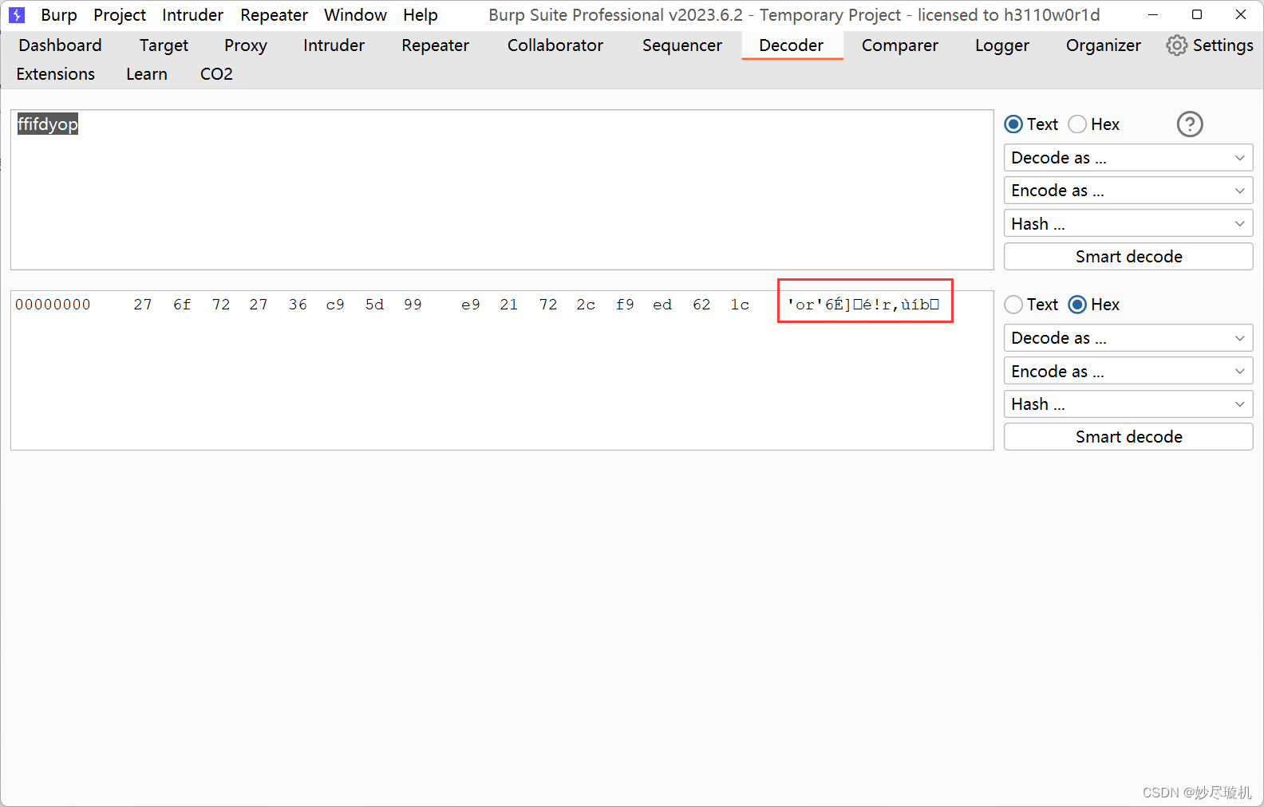Image resolution: width=1264 pixels, height=807 pixels.
Task: Click hex byte ed cell
Action: 662,305
